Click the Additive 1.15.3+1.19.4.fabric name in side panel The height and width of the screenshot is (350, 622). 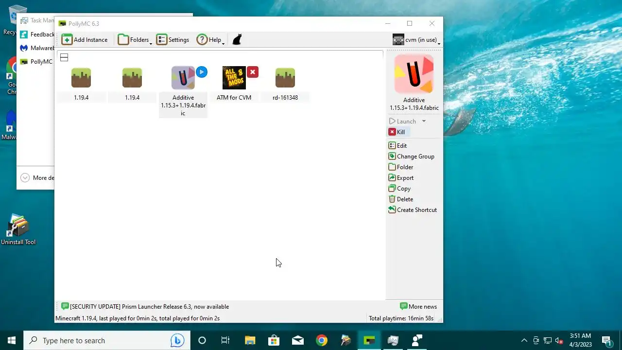pos(414,104)
